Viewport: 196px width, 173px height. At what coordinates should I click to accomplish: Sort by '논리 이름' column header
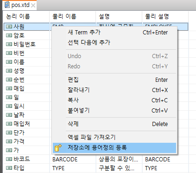[x=26, y=16]
